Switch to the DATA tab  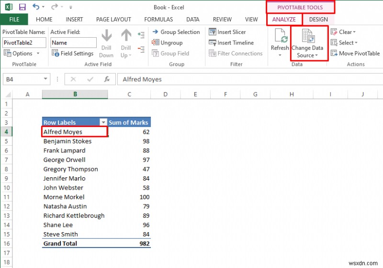(x=193, y=20)
